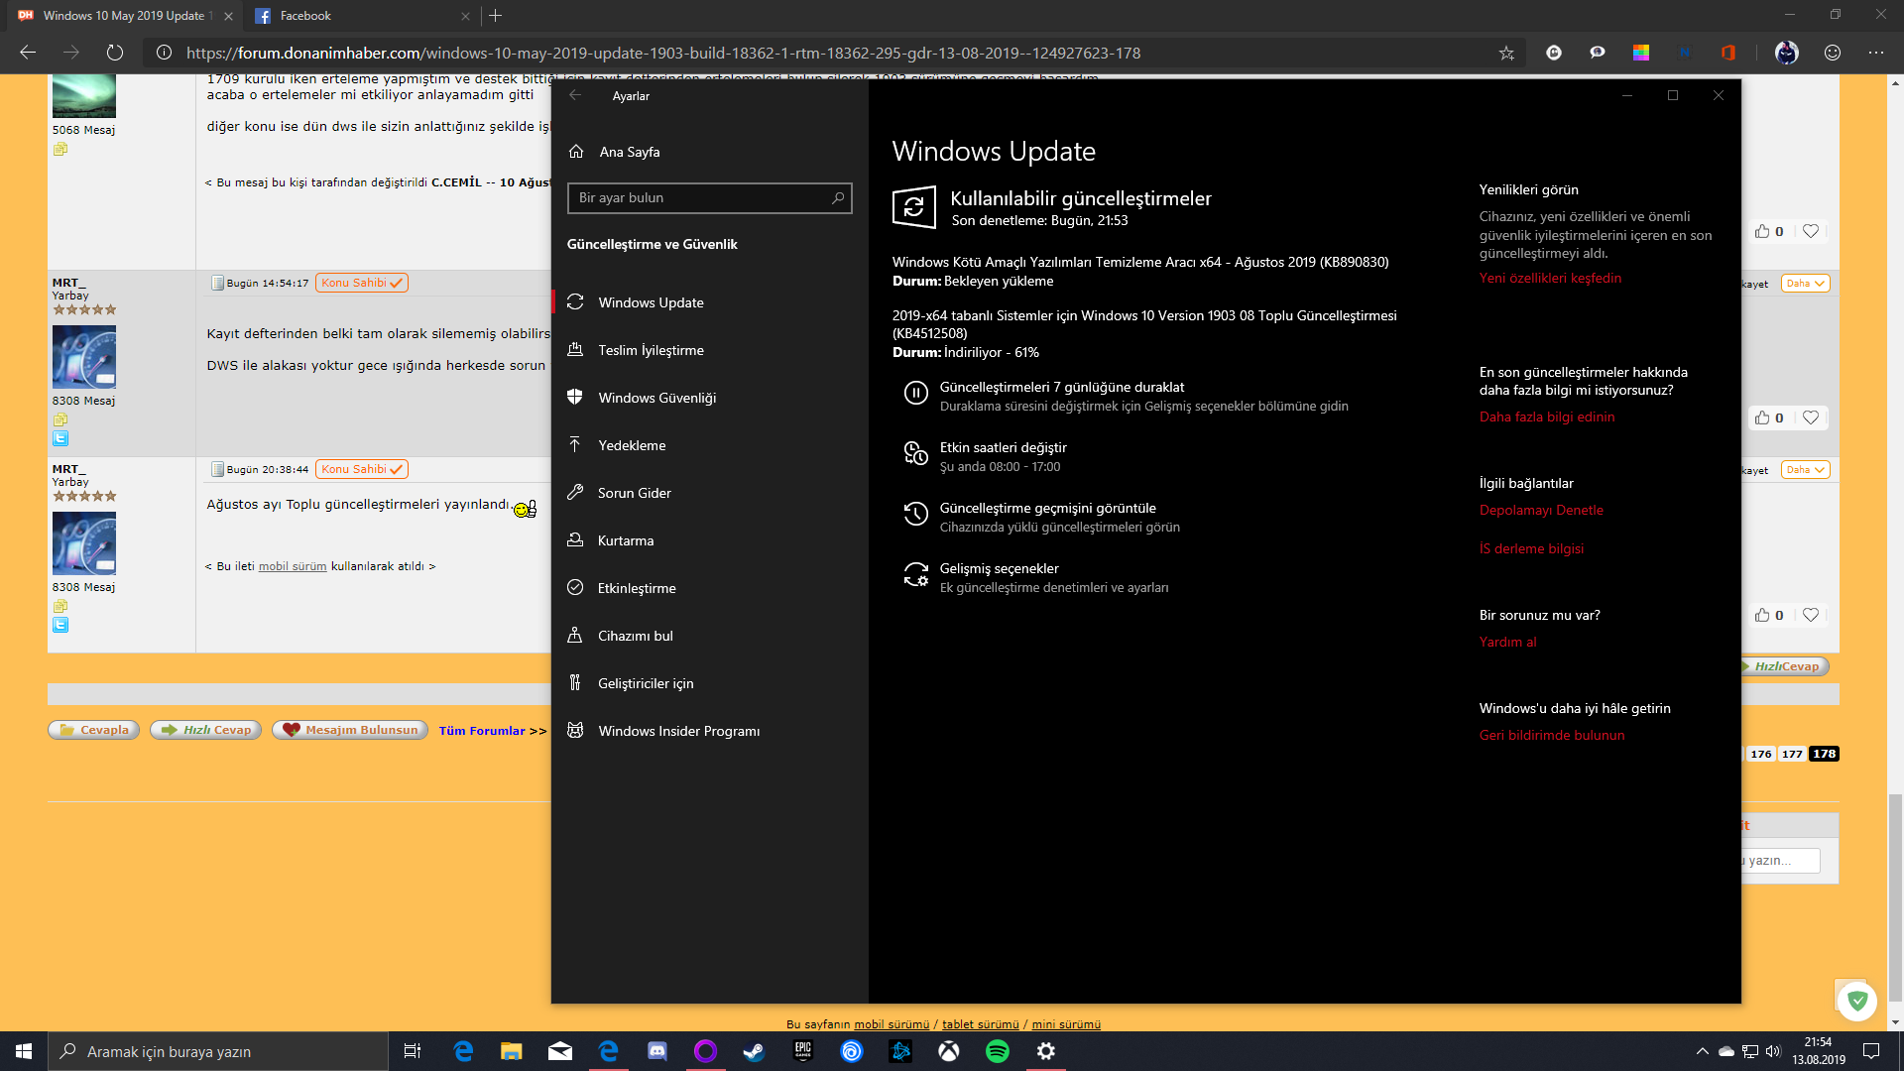
Task: Open mobil sürüm link in post
Action: click(x=293, y=566)
